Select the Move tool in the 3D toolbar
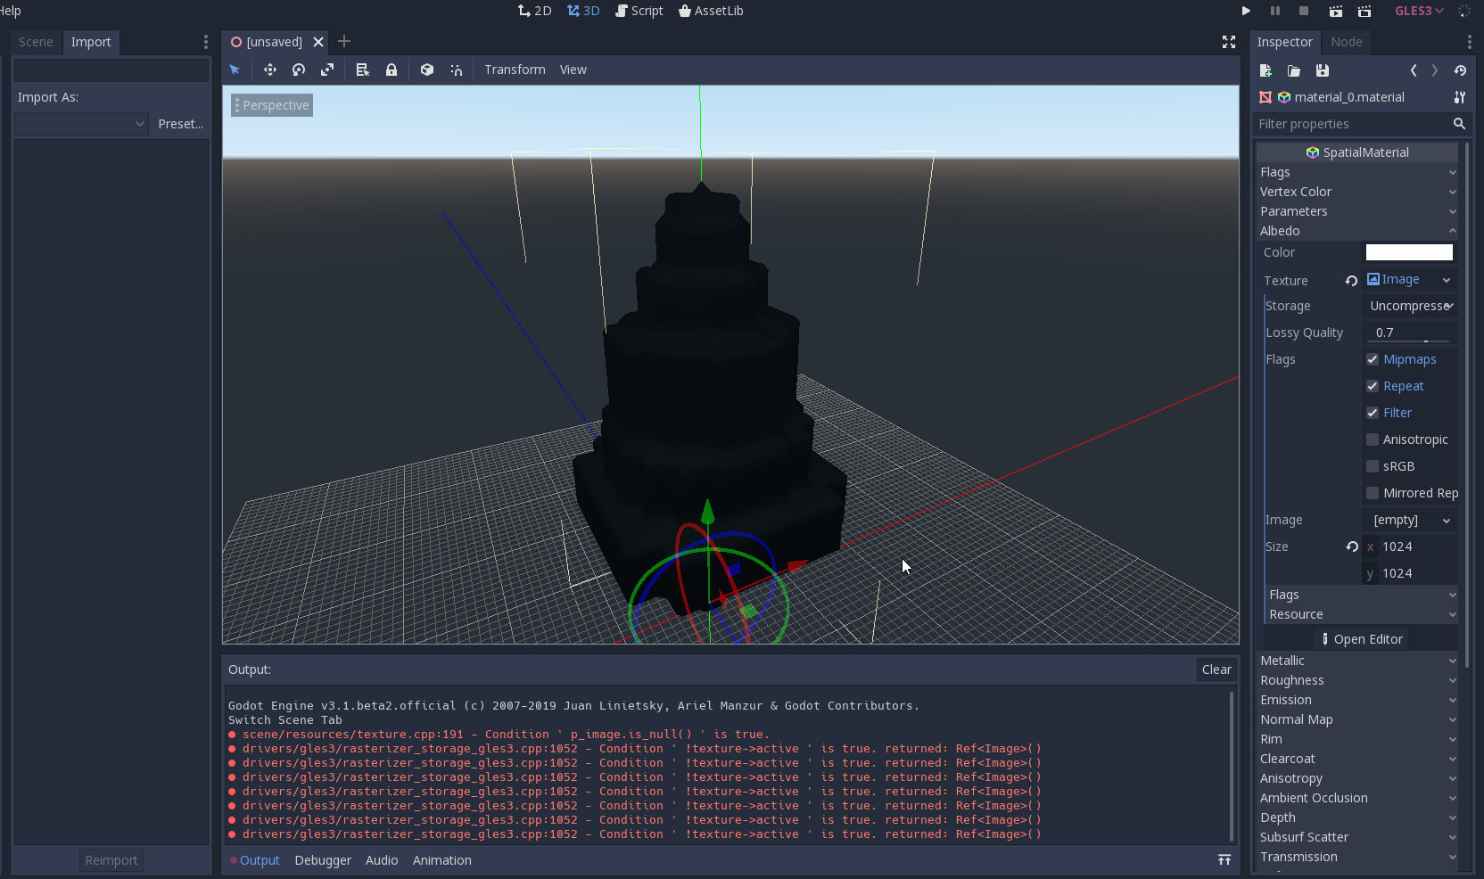 [x=269, y=70]
